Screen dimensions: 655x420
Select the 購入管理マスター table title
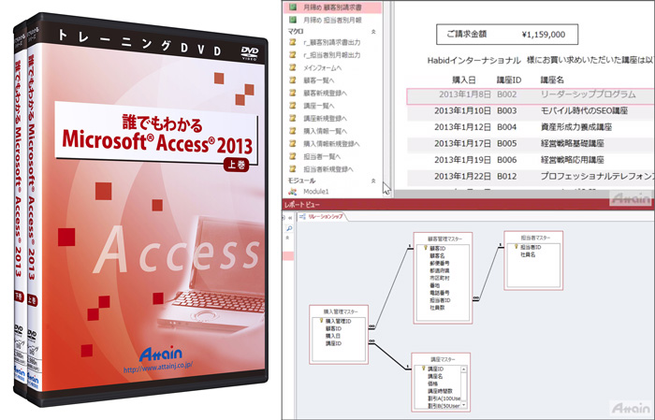[x=341, y=311]
